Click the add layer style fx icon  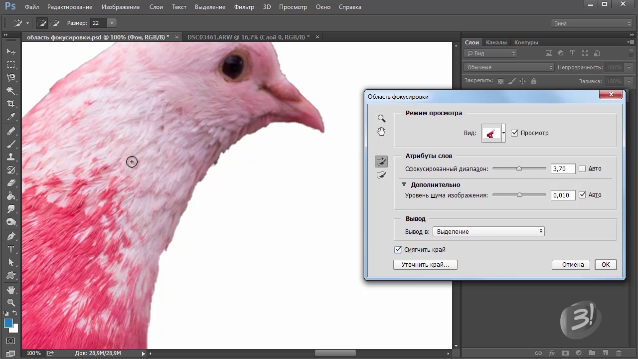[552, 353]
